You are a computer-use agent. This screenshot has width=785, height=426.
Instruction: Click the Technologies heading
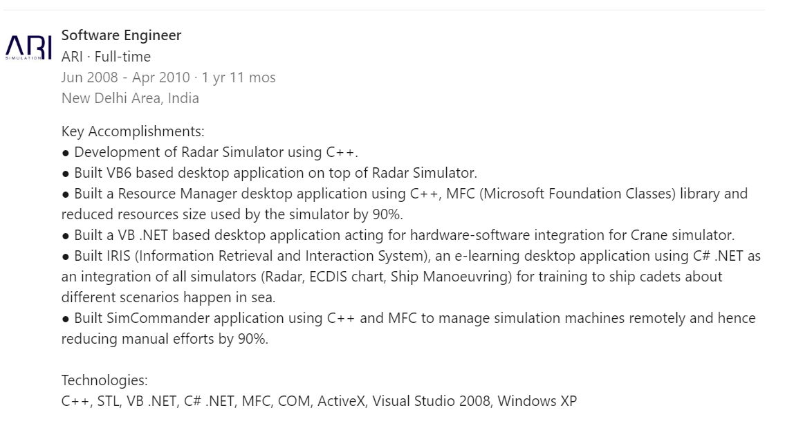point(104,380)
